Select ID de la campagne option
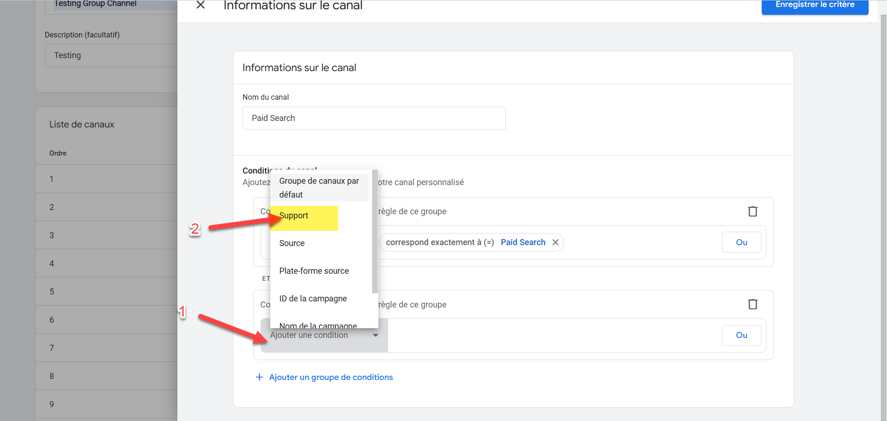 [x=313, y=299]
